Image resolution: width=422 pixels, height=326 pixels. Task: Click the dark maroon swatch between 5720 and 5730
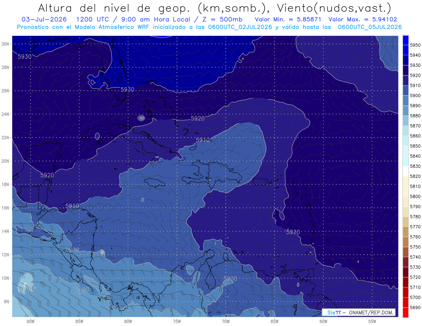[x=405, y=272]
